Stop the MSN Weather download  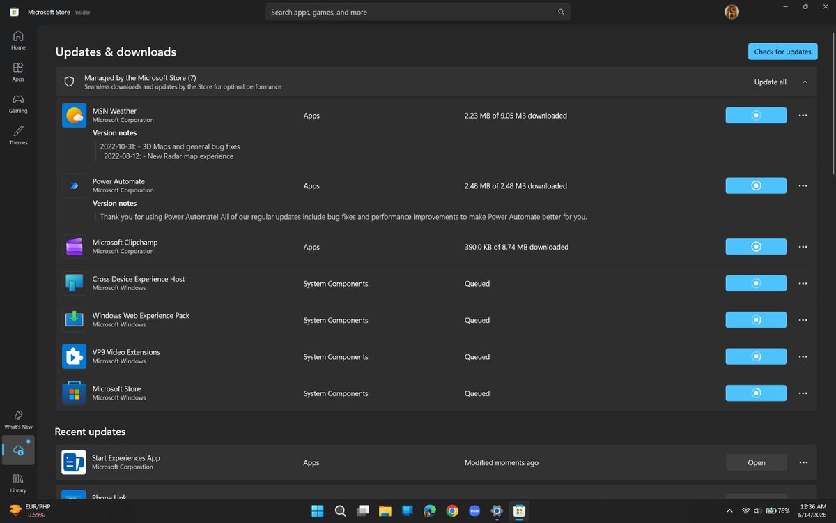pos(756,116)
